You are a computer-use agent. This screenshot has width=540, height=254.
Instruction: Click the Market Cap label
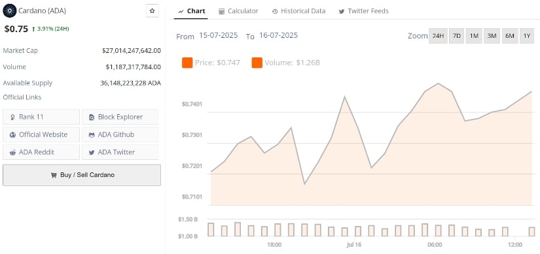[20, 50]
